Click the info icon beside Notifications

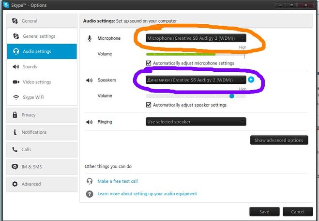[x=15, y=132]
